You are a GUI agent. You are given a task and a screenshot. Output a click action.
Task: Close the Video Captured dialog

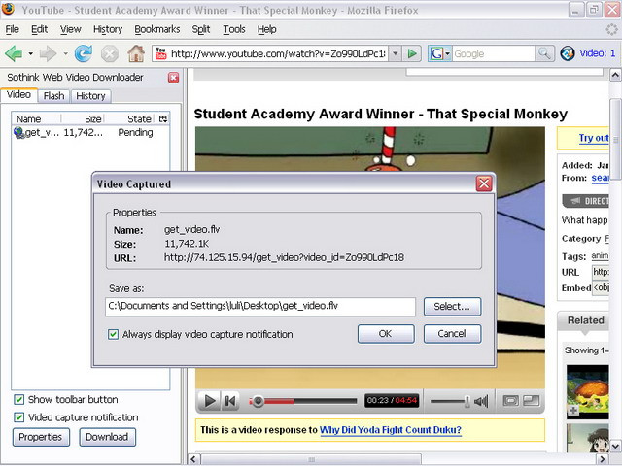(x=484, y=183)
